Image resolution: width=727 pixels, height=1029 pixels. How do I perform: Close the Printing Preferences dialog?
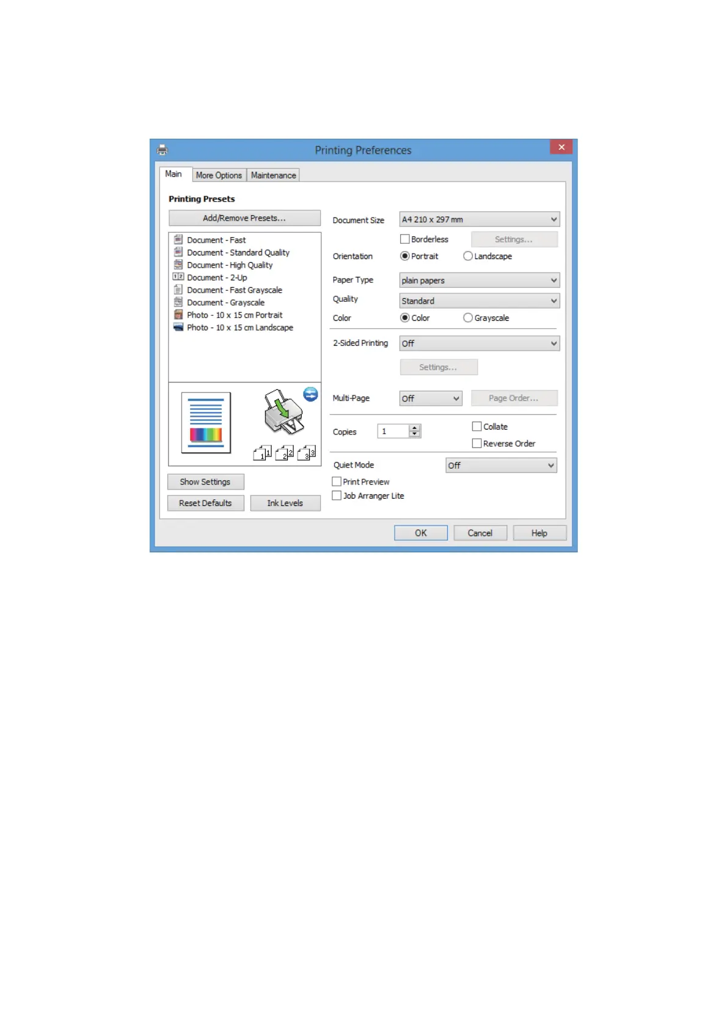tap(561, 147)
